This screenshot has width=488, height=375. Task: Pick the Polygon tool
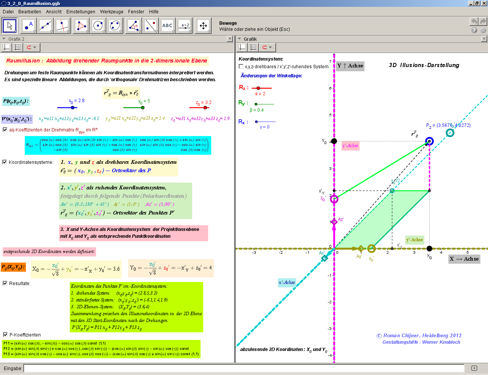[x=81, y=26]
